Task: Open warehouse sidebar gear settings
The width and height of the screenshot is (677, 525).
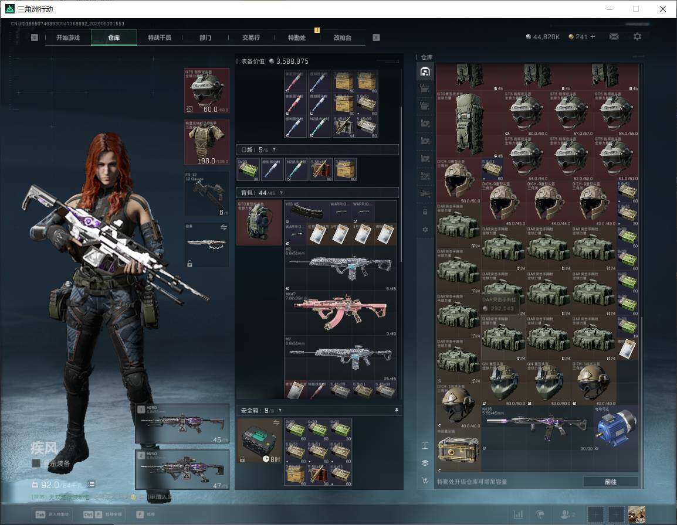Action: 425,230
